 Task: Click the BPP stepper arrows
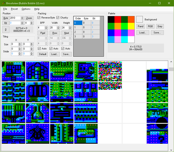(x=46, y=28)
